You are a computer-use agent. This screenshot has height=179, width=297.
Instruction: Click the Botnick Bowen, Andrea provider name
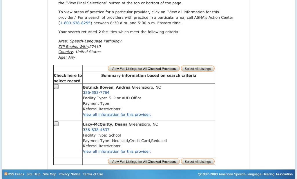[x=107, y=87]
